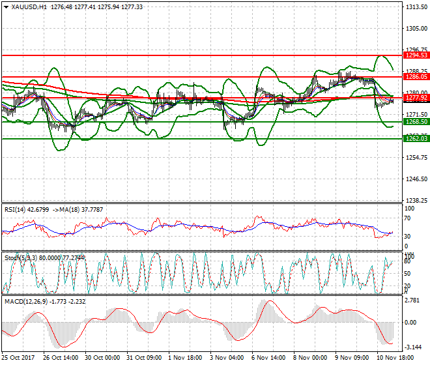Click the 3 Nov 04:00 time axis label
This screenshot has height=365, width=430.
pyautogui.click(x=227, y=358)
